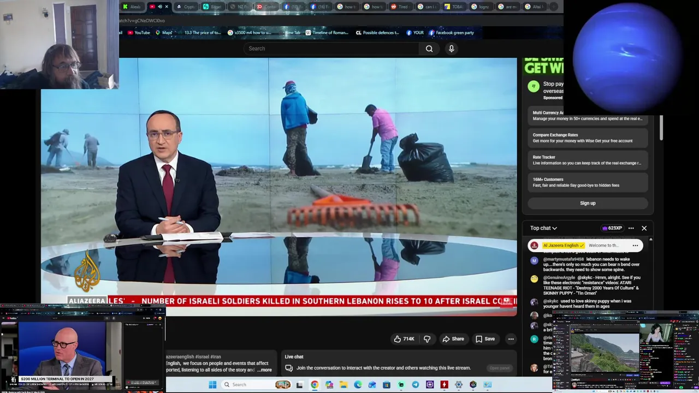Click Multi Currency Account ad link

(x=588, y=116)
